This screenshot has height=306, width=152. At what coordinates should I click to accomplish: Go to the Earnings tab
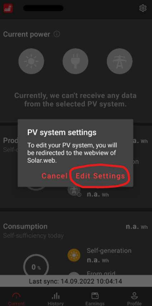click(95, 299)
